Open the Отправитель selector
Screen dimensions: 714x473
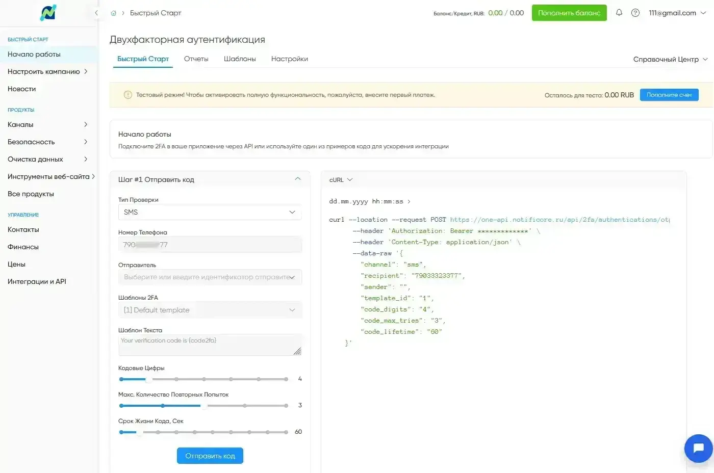point(210,277)
